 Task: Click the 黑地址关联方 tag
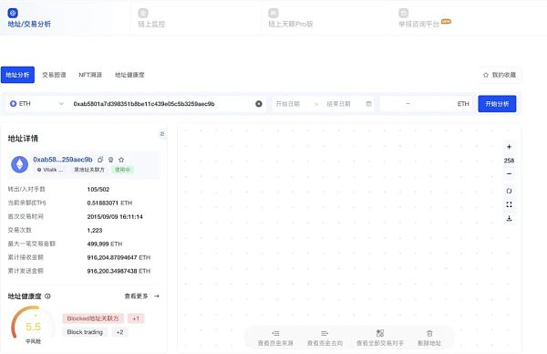[x=89, y=170]
